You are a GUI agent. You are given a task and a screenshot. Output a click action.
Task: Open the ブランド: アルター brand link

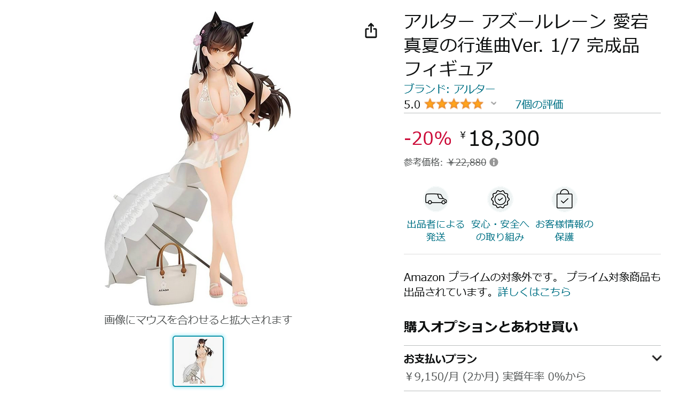(x=449, y=89)
